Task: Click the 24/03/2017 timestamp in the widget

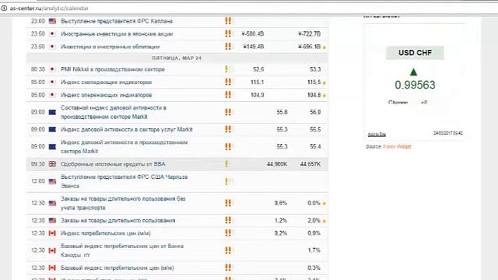Action: click(448, 133)
